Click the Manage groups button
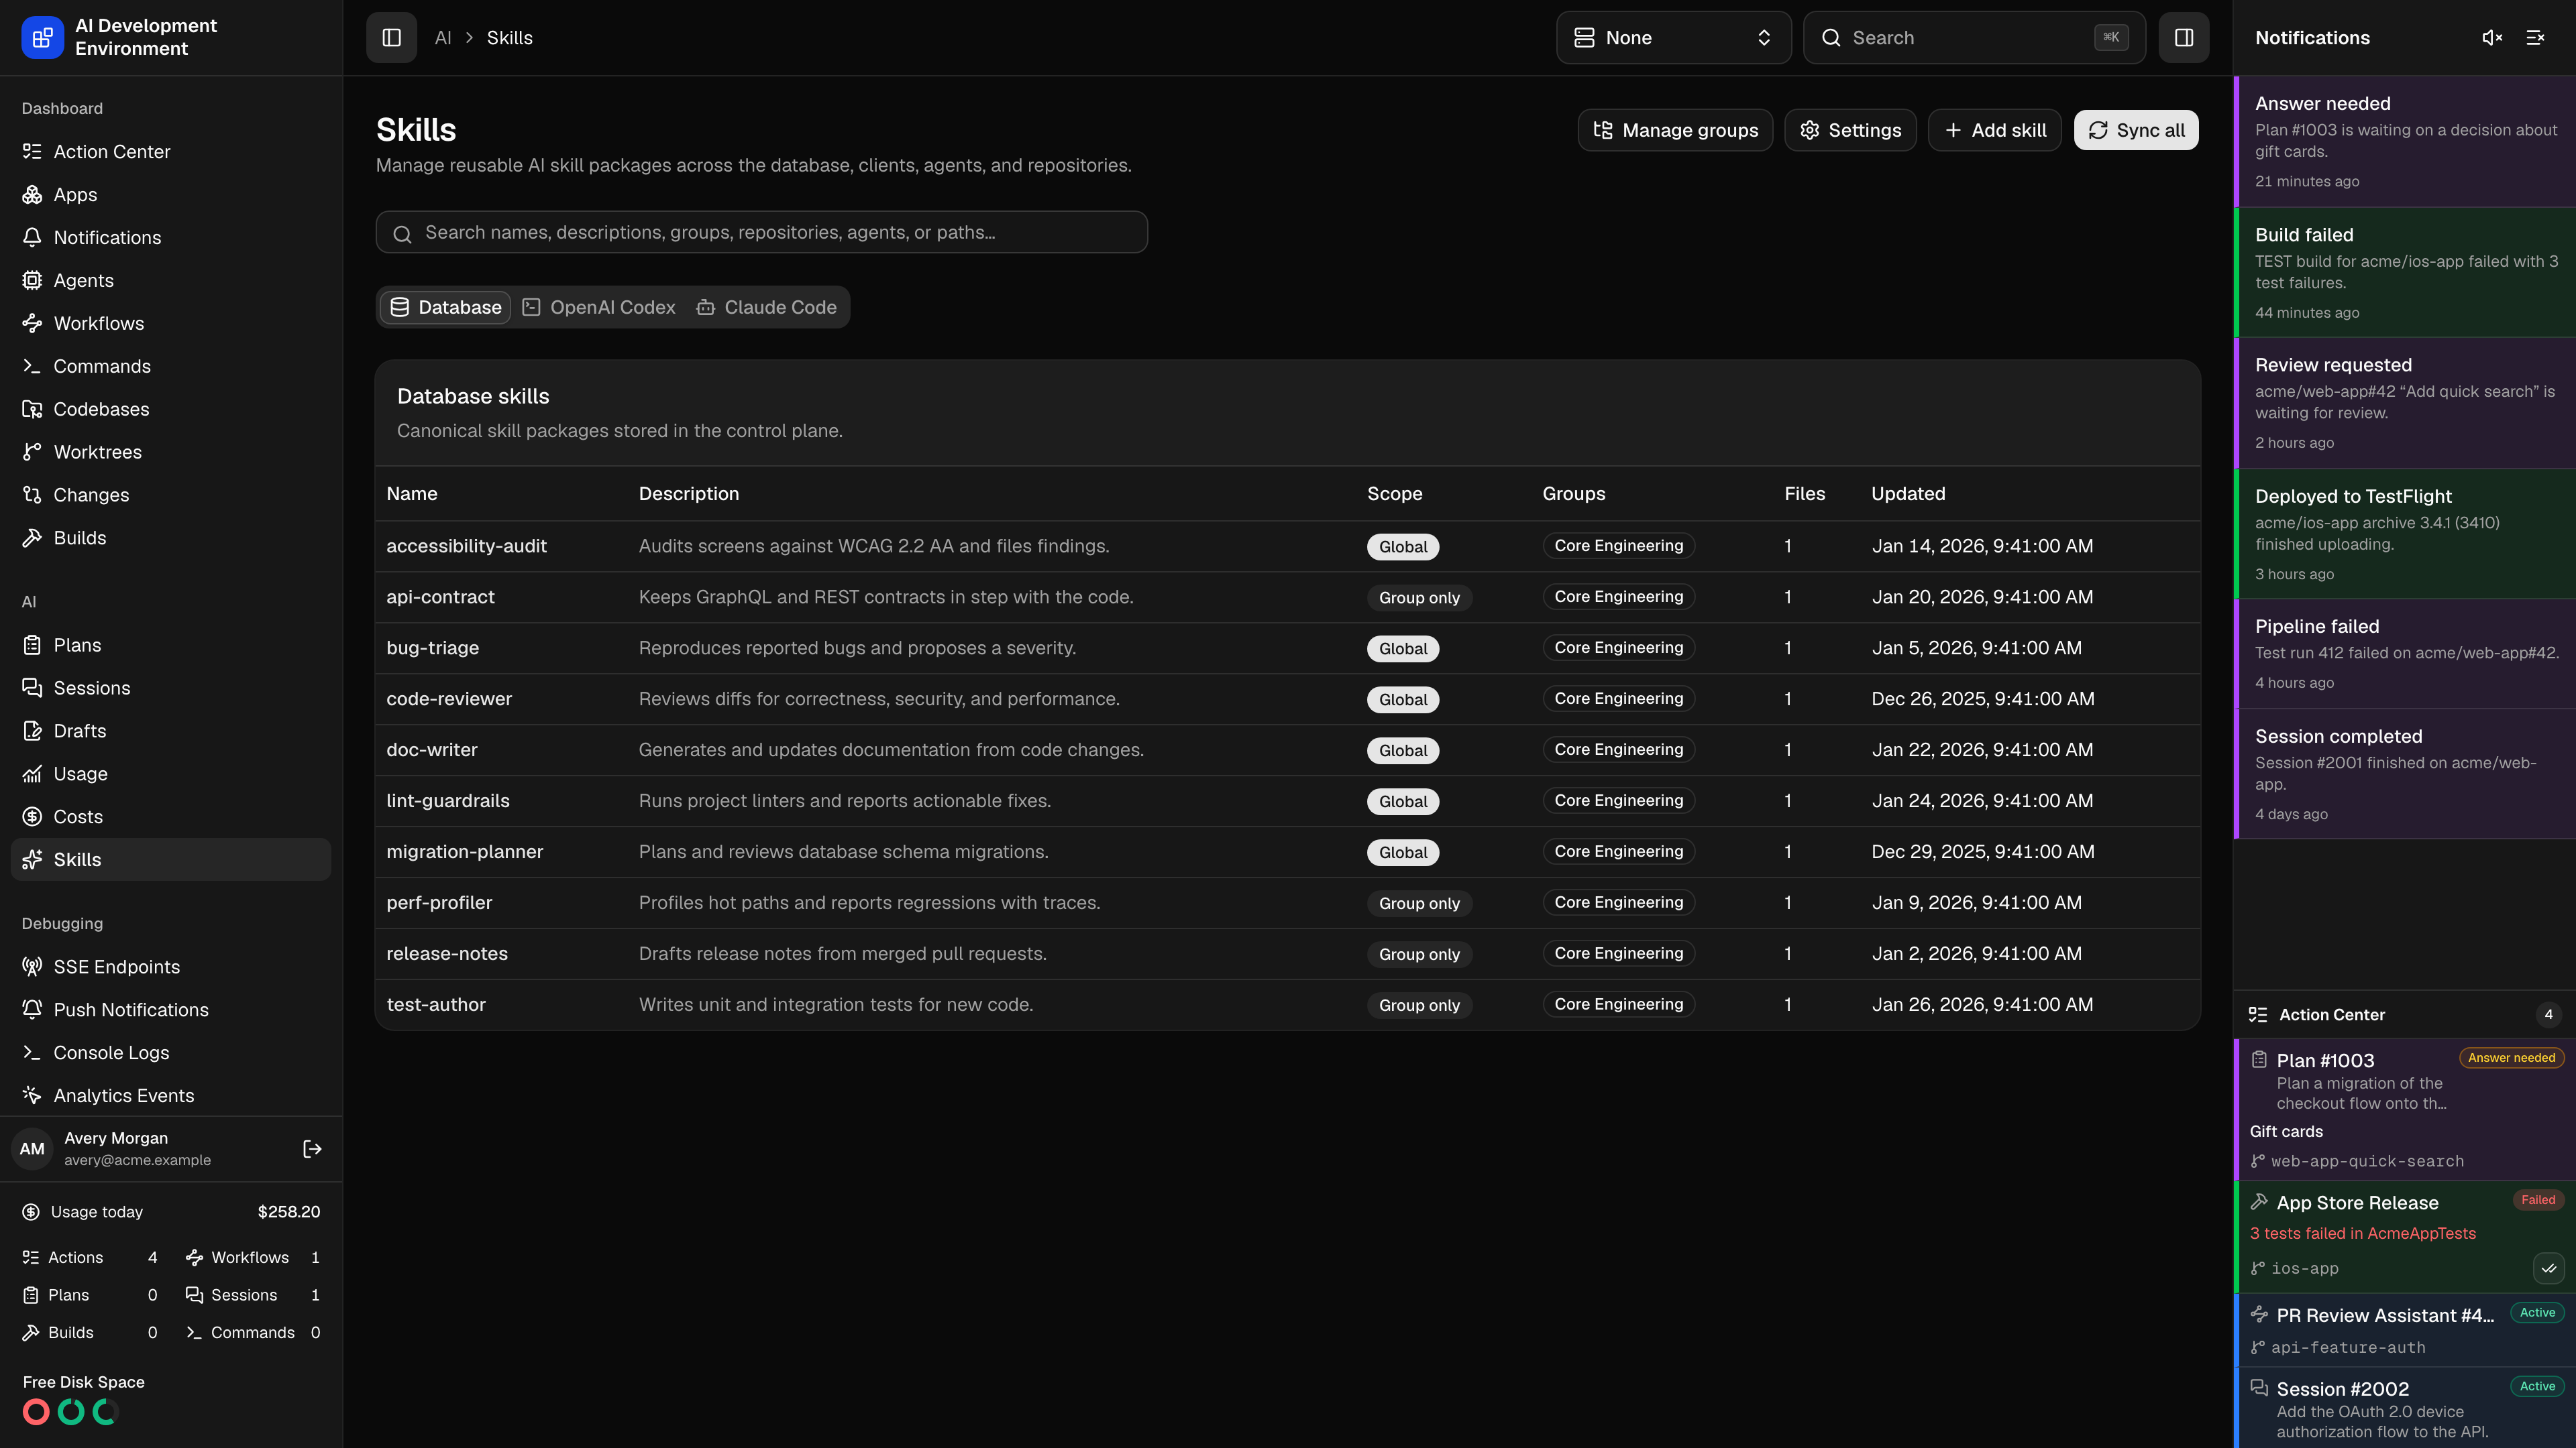Viewport: 2576px width, 1448px height. [x=1675, y=130]
